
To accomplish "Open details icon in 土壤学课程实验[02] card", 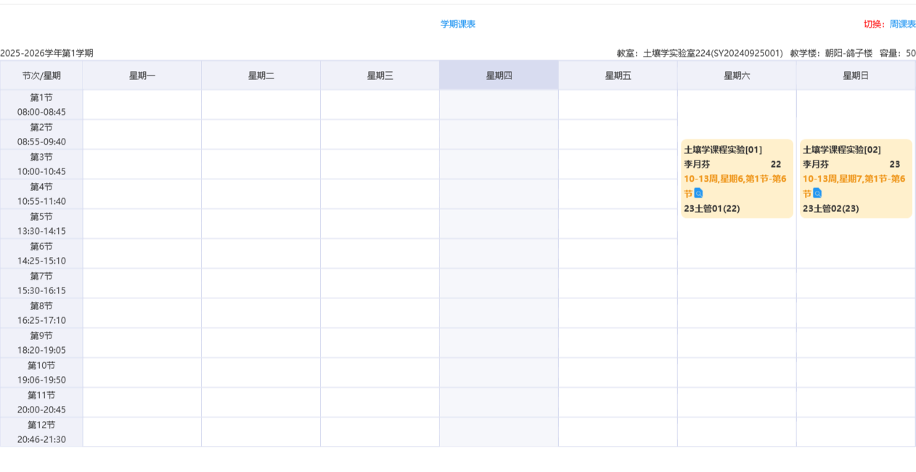I will [817, 193].
